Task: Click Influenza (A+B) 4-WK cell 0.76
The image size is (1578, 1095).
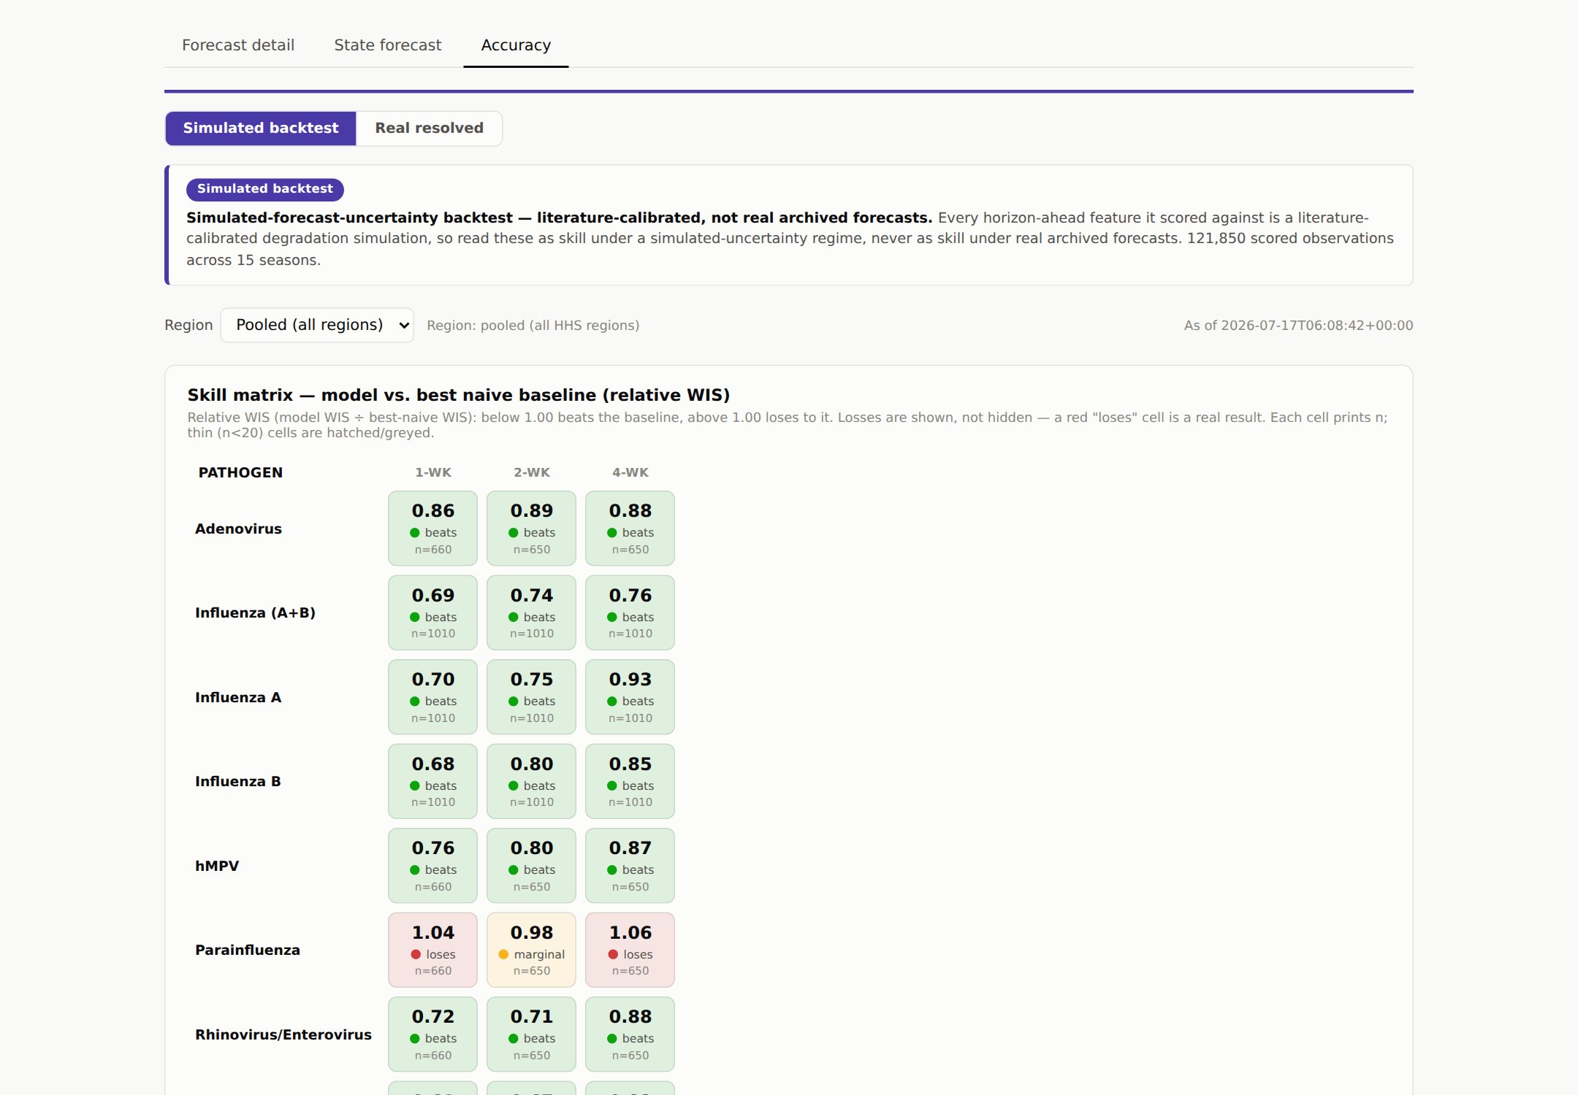Action: tap(630, 613)
